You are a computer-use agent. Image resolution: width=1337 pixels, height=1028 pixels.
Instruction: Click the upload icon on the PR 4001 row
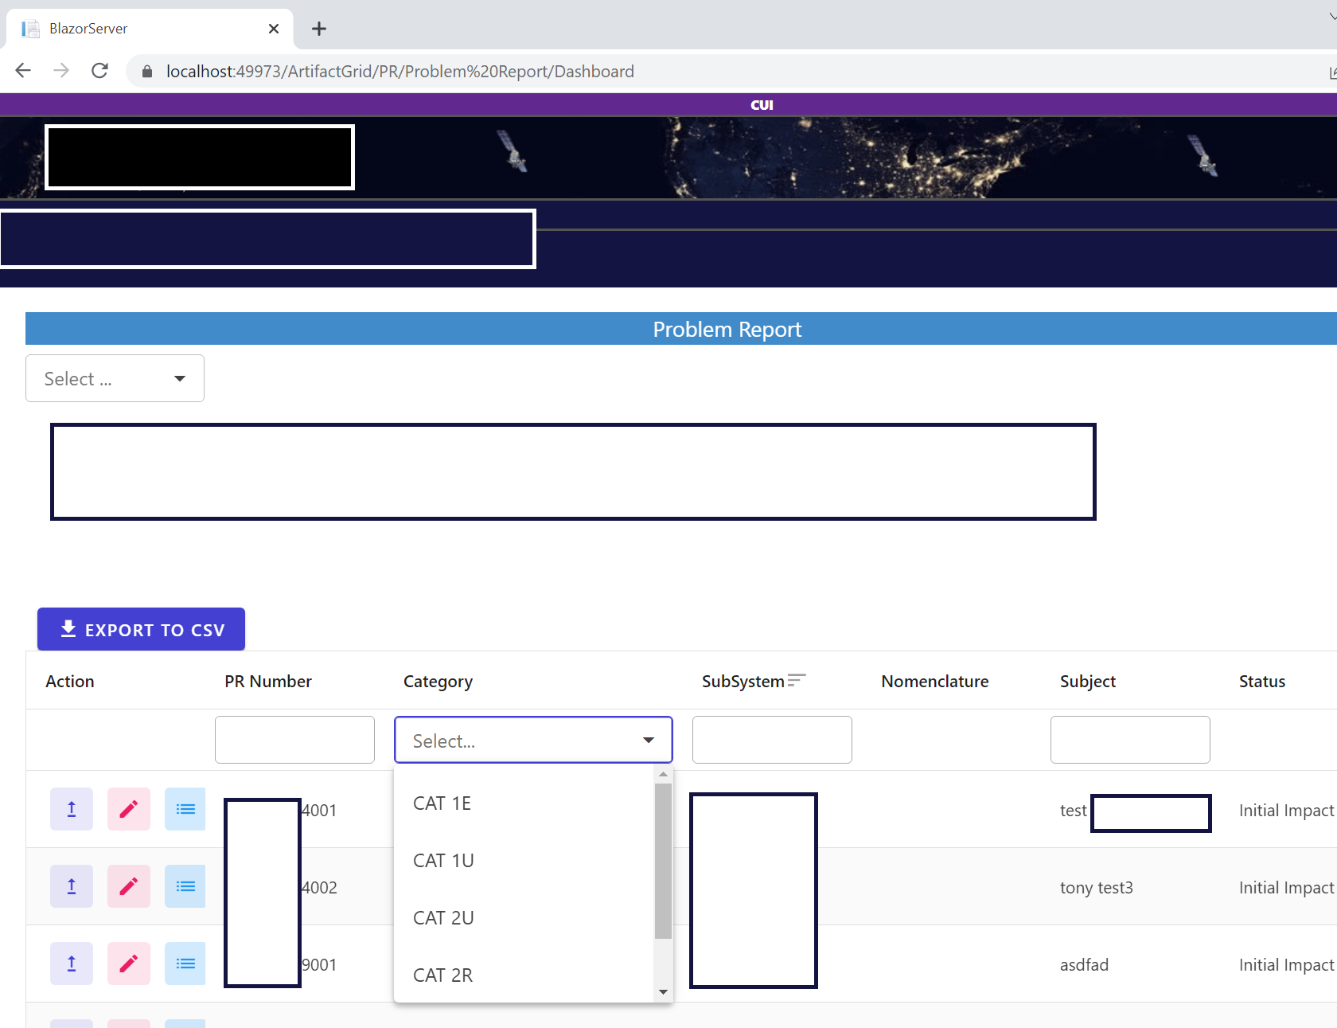coord(71,808)
